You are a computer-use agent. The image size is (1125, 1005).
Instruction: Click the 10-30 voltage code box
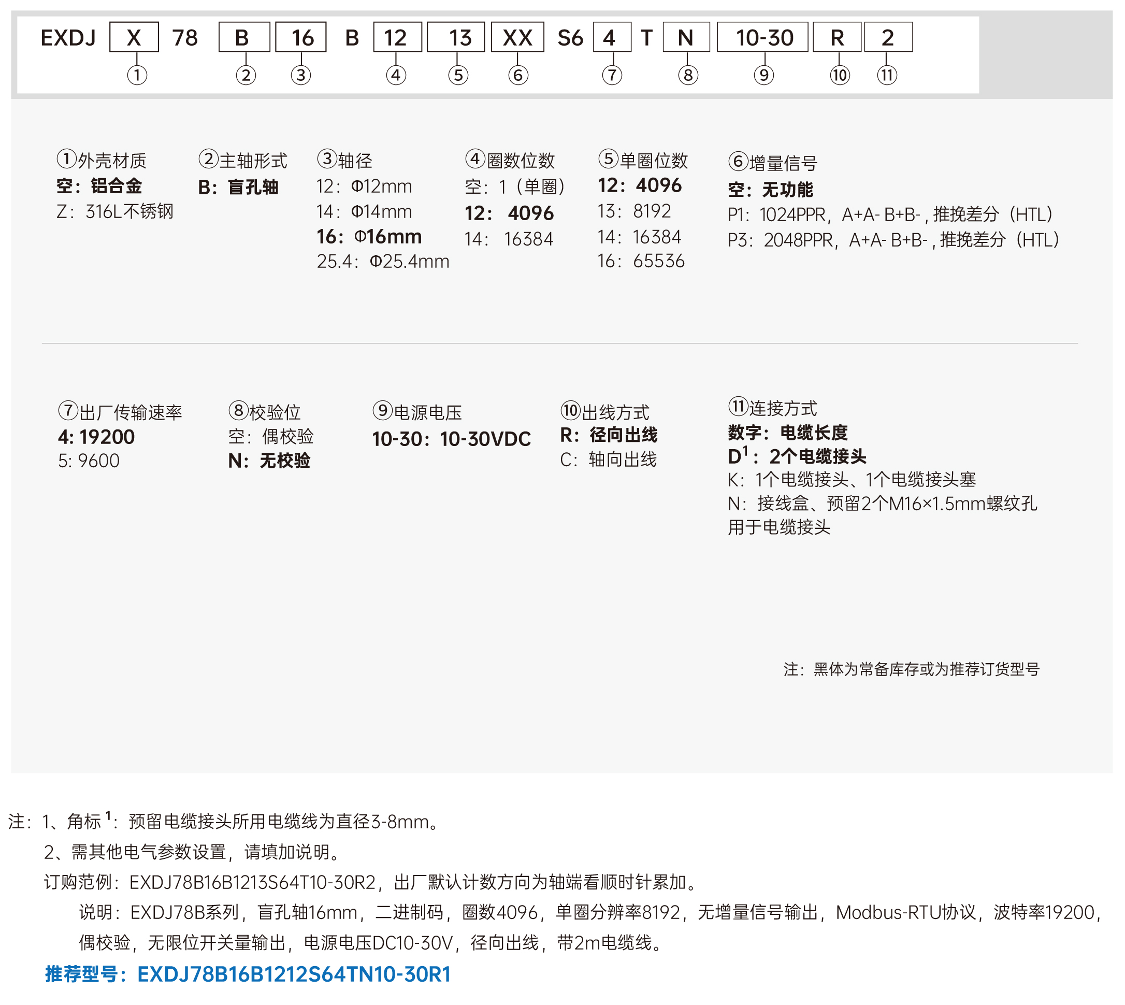(x=763, y=37)
